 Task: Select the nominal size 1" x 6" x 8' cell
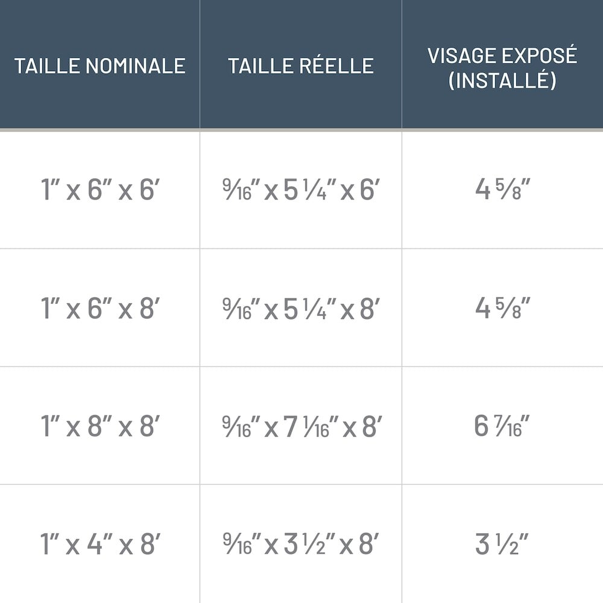point(99,309)
